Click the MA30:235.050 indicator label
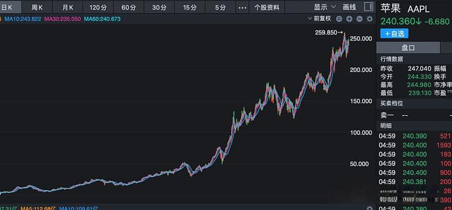 click(x=63, y=19)
